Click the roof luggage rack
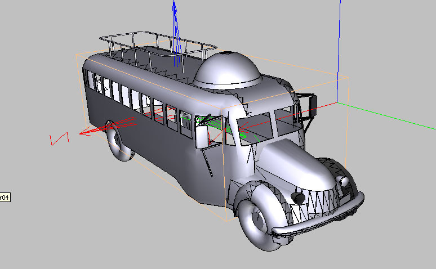 pyautogui.click(x=158, y=44)
